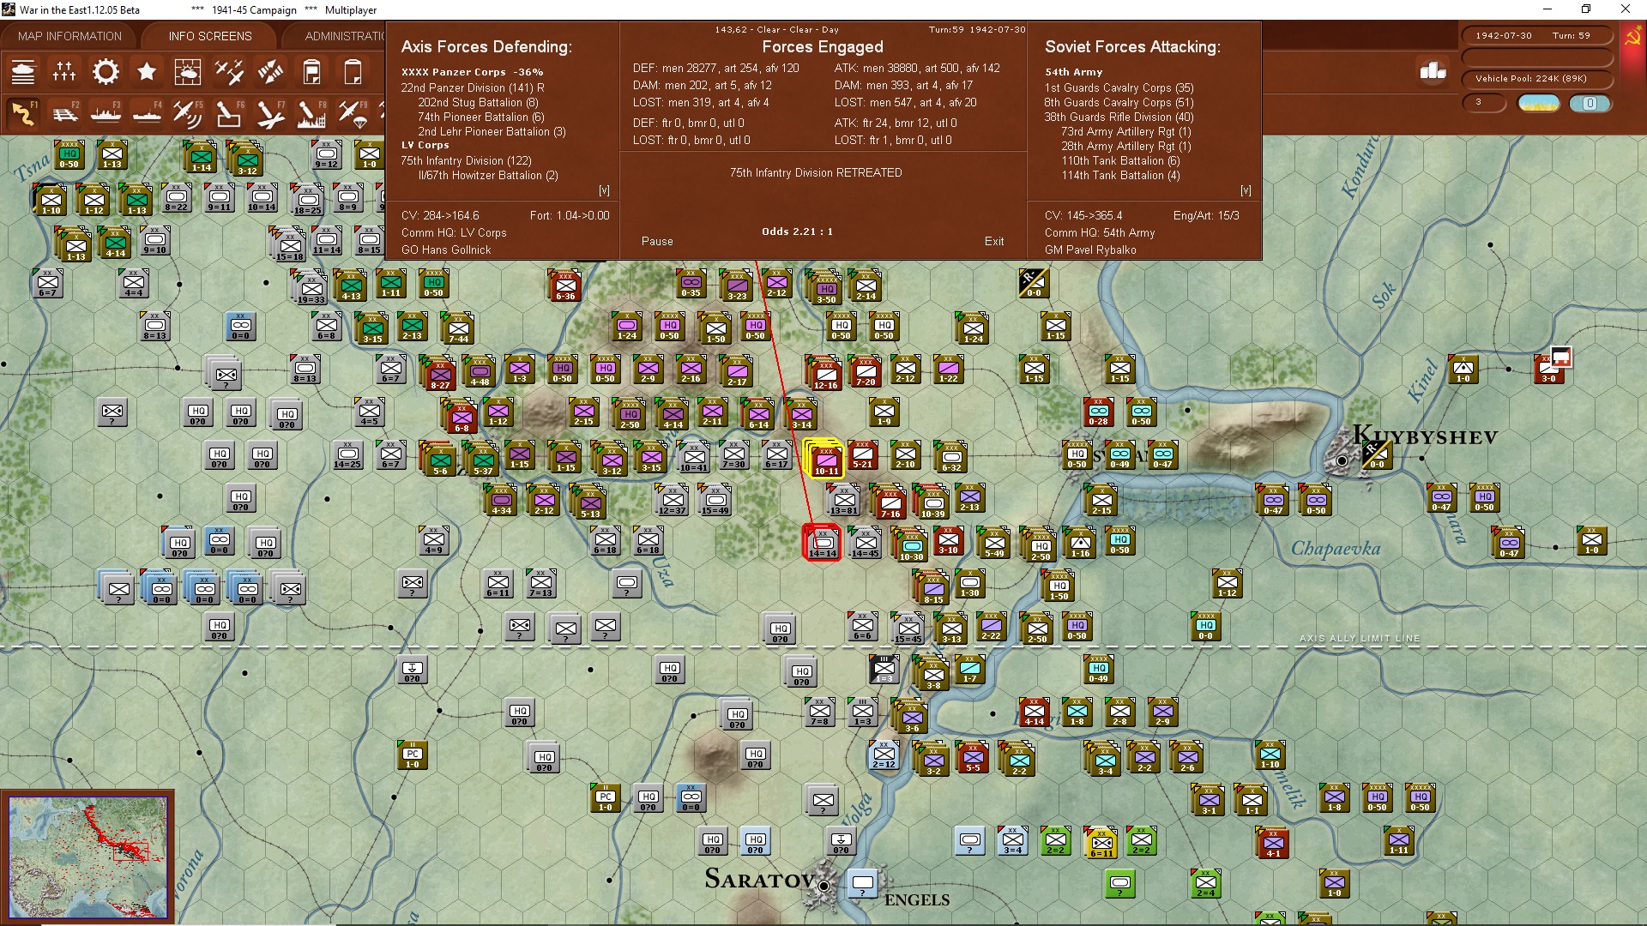Screen dimensions: 1647x926
Task: Select the 7-44 unit counter
Action: click(x=458, y=328)
